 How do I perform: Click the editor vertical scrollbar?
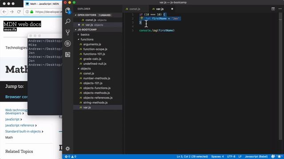pyautogui.click(x=280, y=76)
